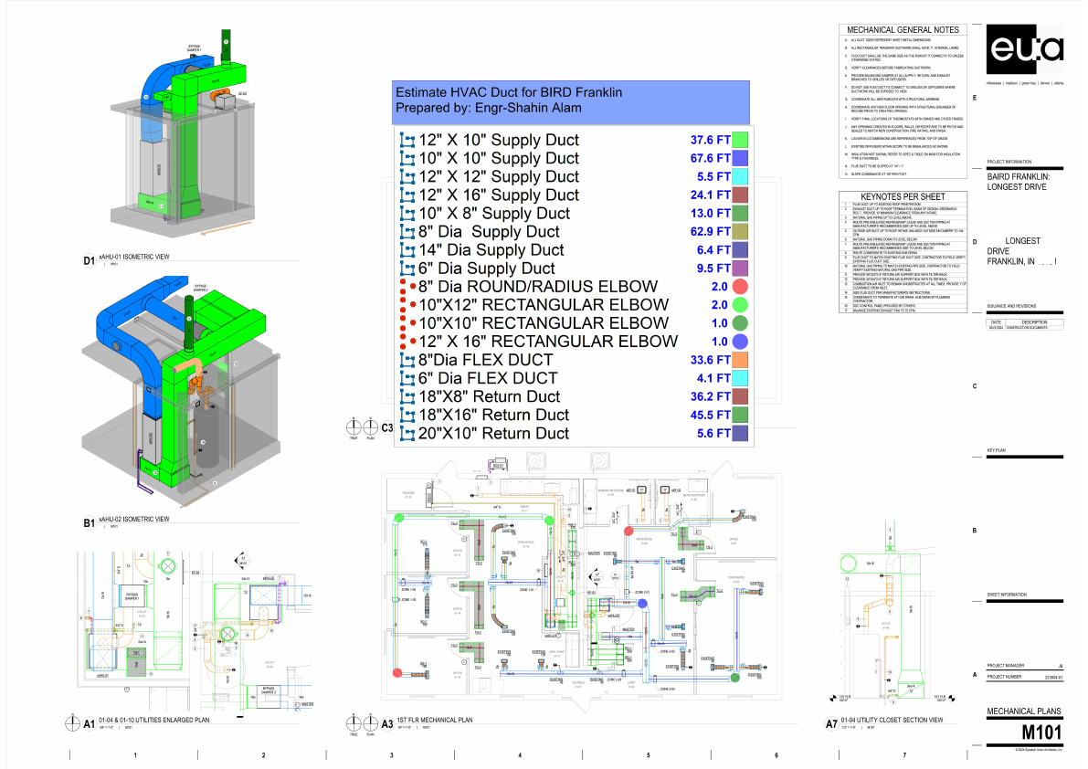Image resolution: width=1088 pixels, height=769 pixels.
Task: Select the 18"X8" Return Duct icon
Action: (x=407, y=395)
